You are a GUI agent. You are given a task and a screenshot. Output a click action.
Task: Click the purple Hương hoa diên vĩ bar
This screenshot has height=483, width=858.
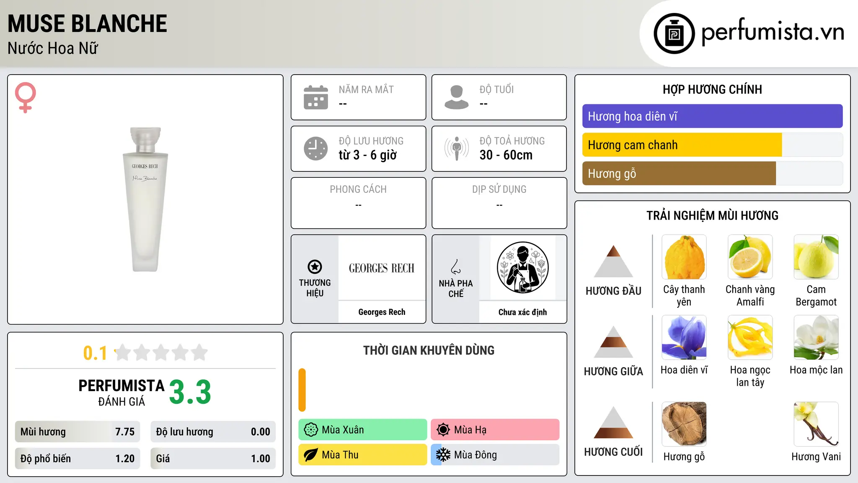pos(712,116)
